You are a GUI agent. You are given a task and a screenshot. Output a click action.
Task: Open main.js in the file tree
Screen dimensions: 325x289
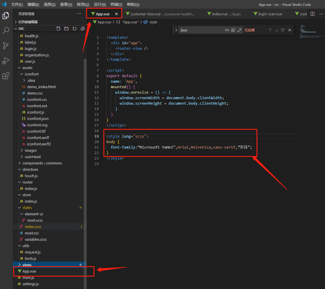coord(50,278)
